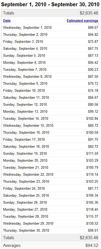Click the $102.84 earnings for September 14
101x249 pixels.
click(x=92, y=118)
